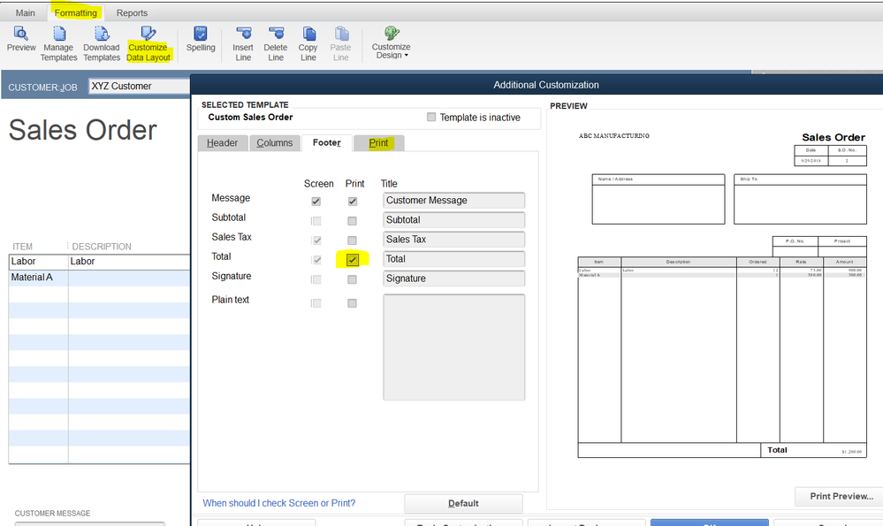The width and height of the screenshot is (883, 526).
Task: Toggle Message Screen checkbox
Action: [316, 201]
